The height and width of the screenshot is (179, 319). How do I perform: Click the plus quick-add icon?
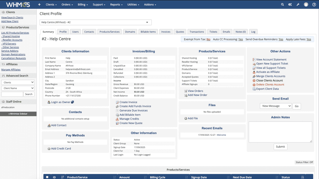(x=39, y=5)
